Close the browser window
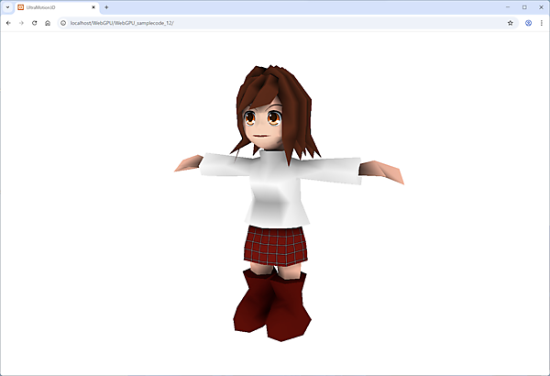Image resolution: width=550 pixels, height=376 pixels. tap(541, 7)
